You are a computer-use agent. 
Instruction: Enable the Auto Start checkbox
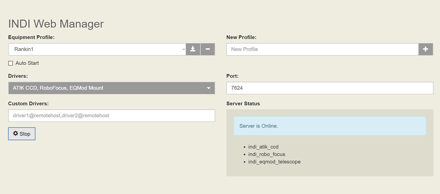11,63
